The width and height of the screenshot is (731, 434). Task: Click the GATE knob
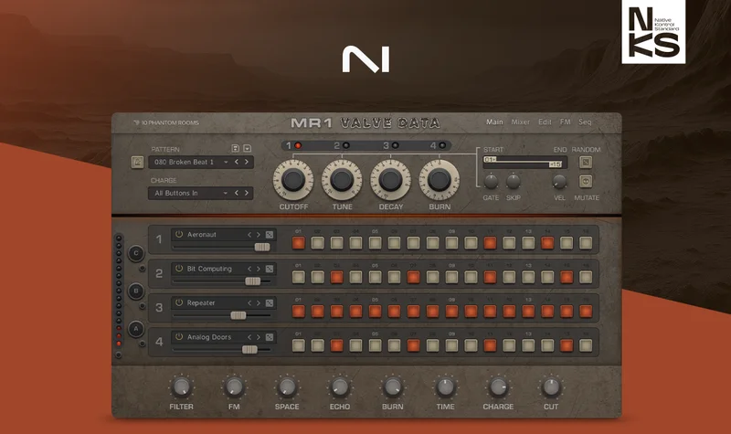491,181
